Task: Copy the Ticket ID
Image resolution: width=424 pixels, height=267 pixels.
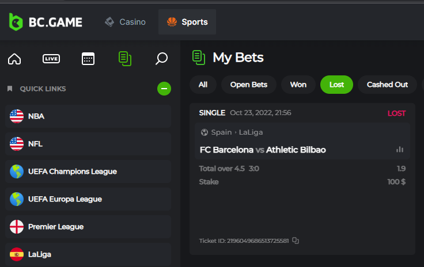Action: (x=296, y=241)
